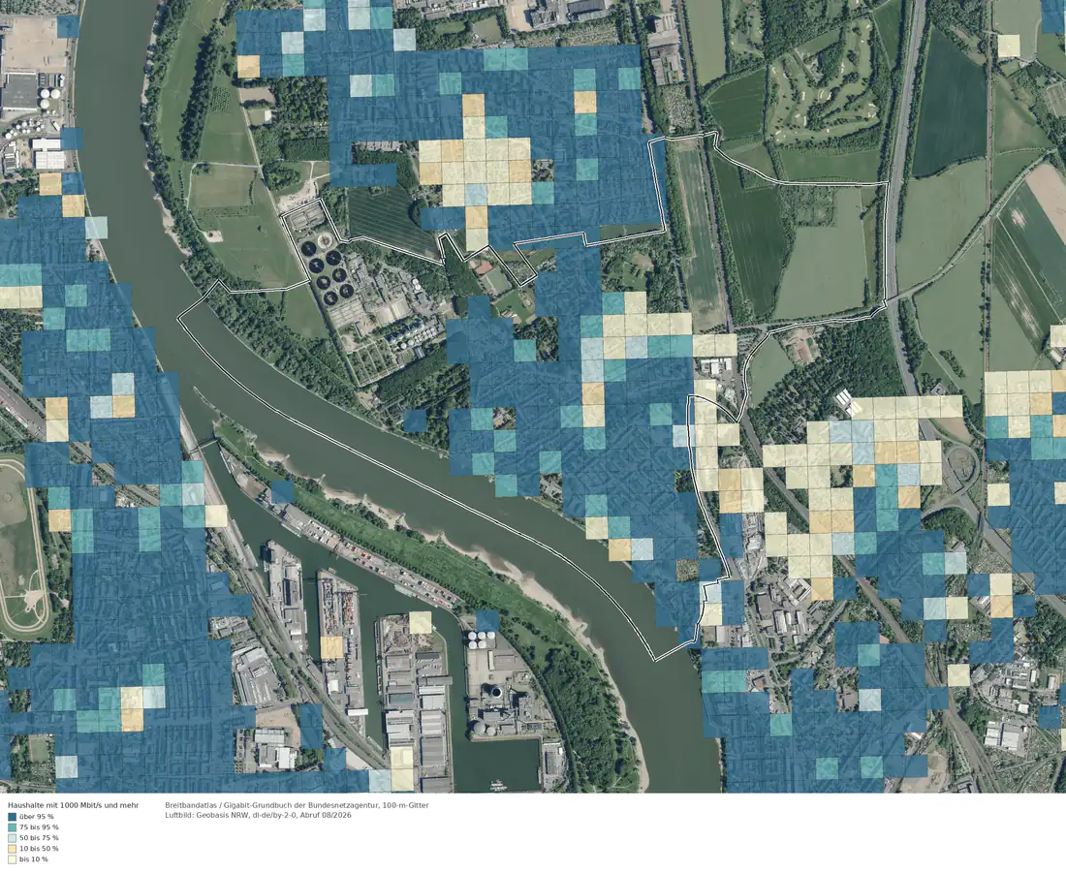
Task: Click the 'Breitbandatlas / Gigabit-Grundbuch der Bundesnetzagentur' source line
Action: point(298,805)
